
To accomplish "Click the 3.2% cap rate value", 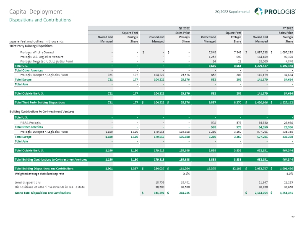I will 186,174.
